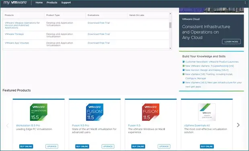
Task: Open the Support menu
Action: click(x=66, y=2)
